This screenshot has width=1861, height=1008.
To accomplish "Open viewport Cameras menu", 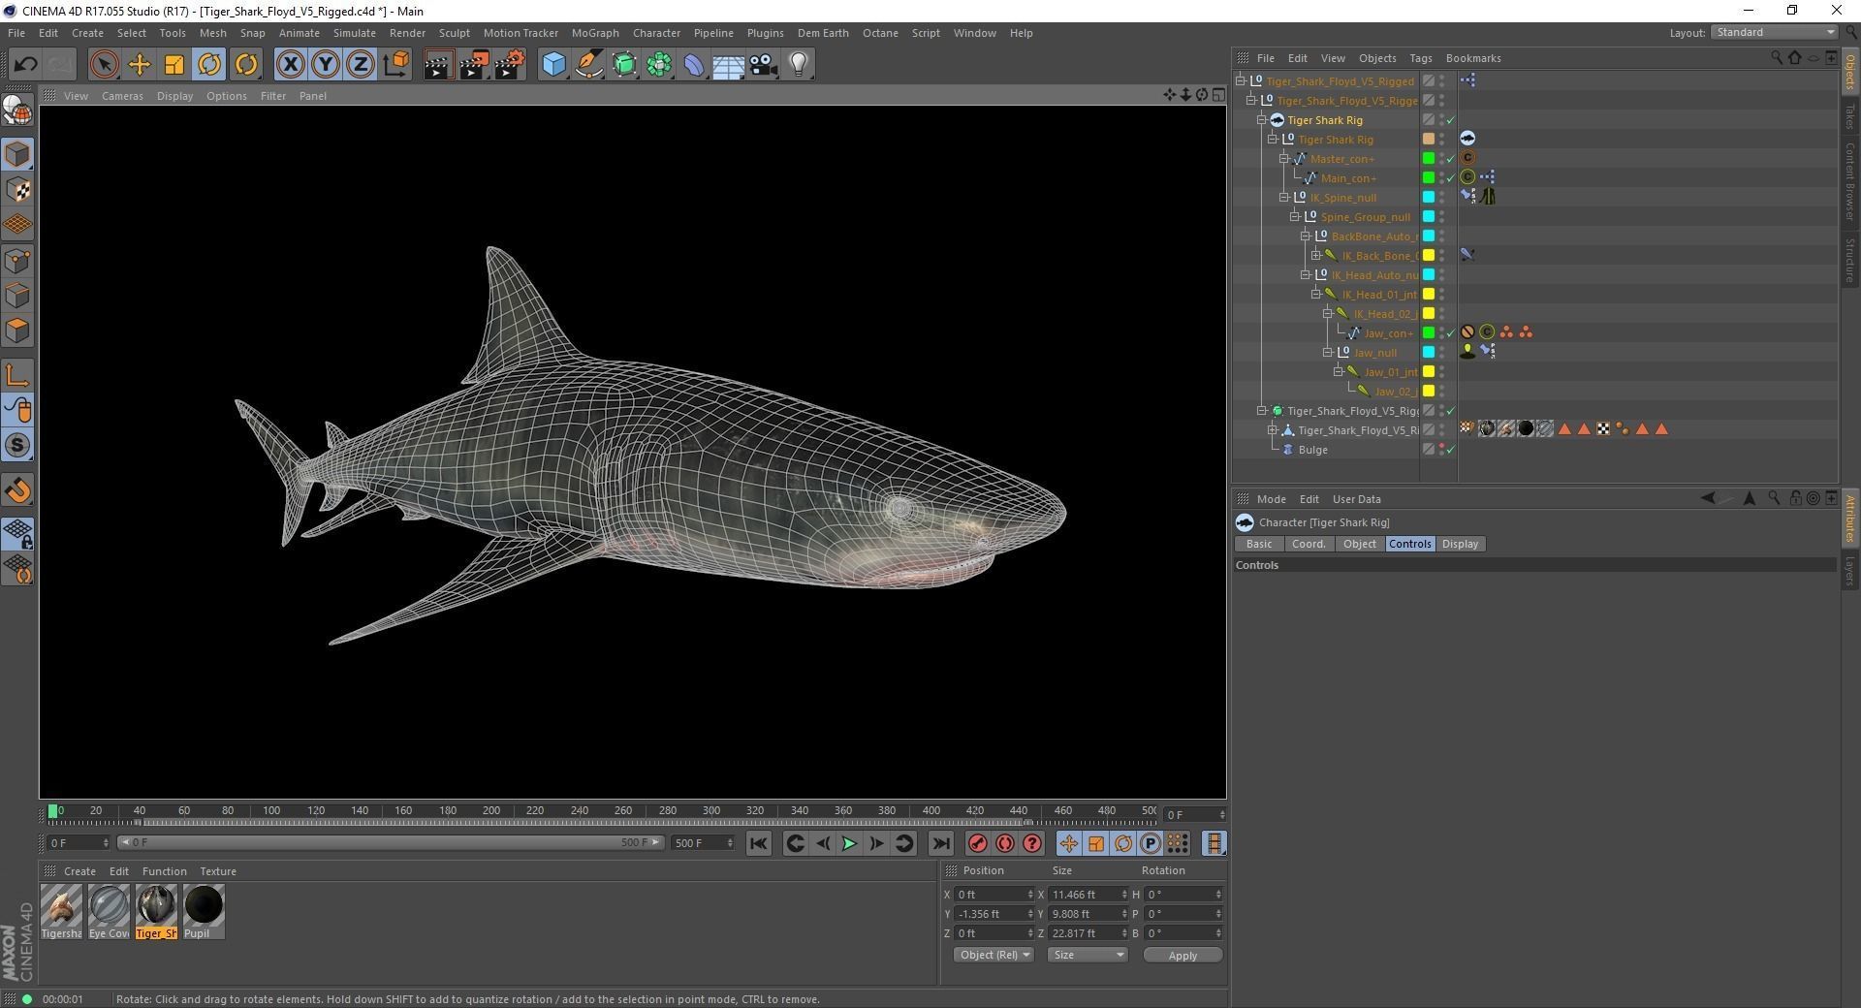I will point(122,96).
